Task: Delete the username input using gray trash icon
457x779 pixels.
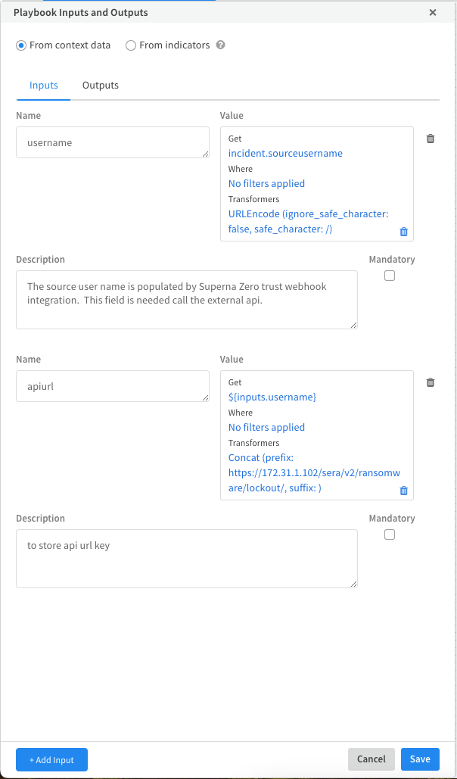Action: click(x=431, y=139)
